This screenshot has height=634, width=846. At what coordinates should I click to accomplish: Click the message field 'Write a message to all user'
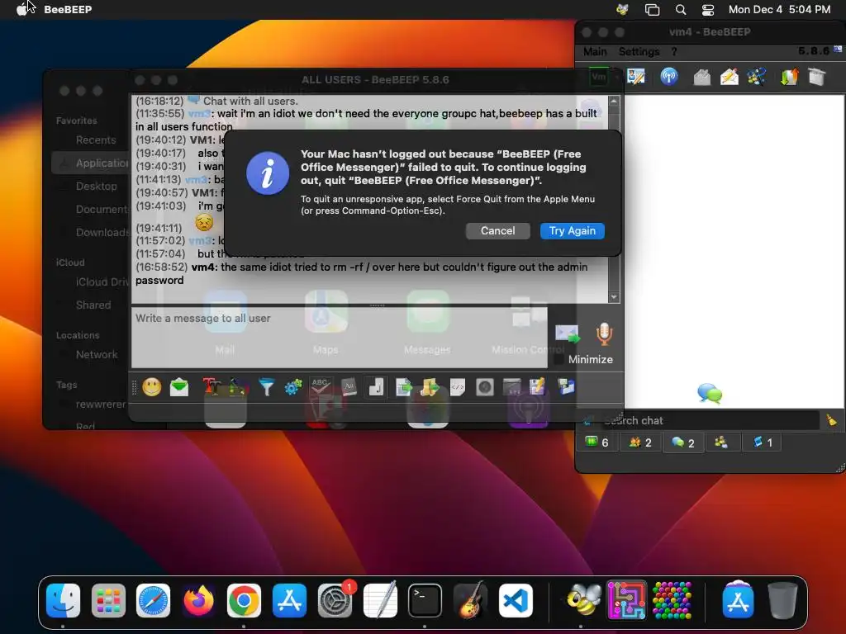click(340, 338)
